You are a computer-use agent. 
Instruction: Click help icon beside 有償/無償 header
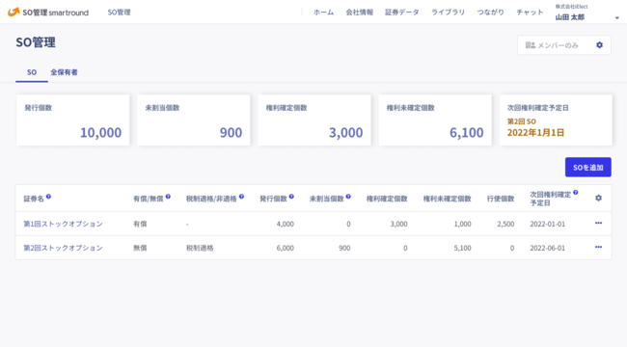coord(168,197)
